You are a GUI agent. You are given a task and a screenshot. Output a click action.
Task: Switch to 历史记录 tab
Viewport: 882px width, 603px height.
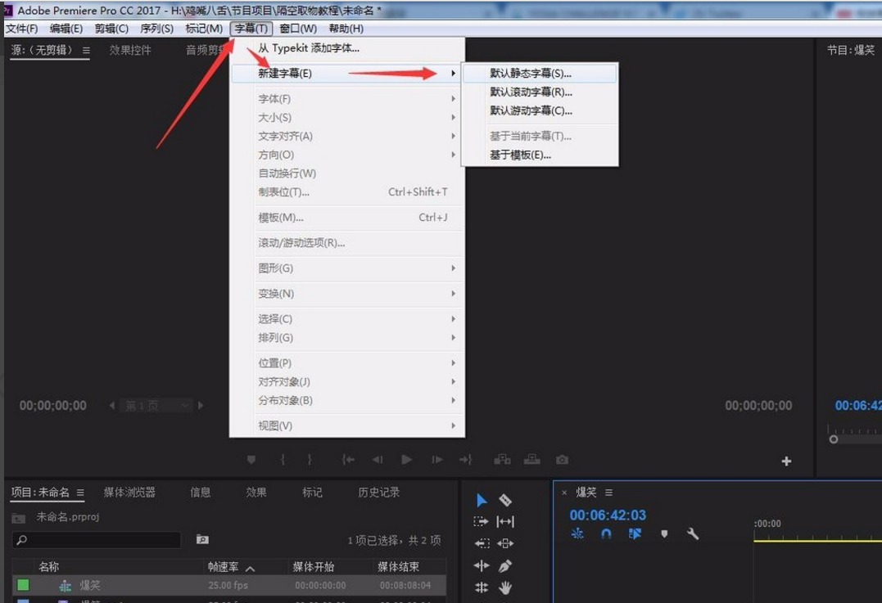pos(378,493)
